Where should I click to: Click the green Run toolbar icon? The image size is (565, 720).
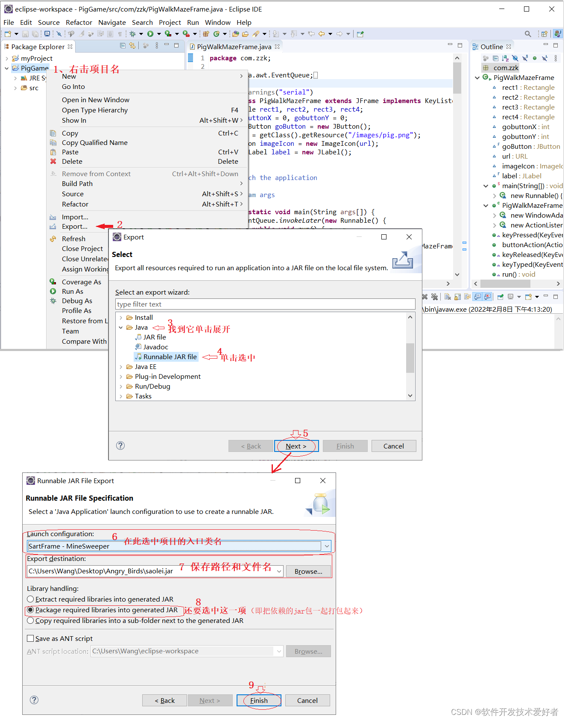(x=150, y=34)
